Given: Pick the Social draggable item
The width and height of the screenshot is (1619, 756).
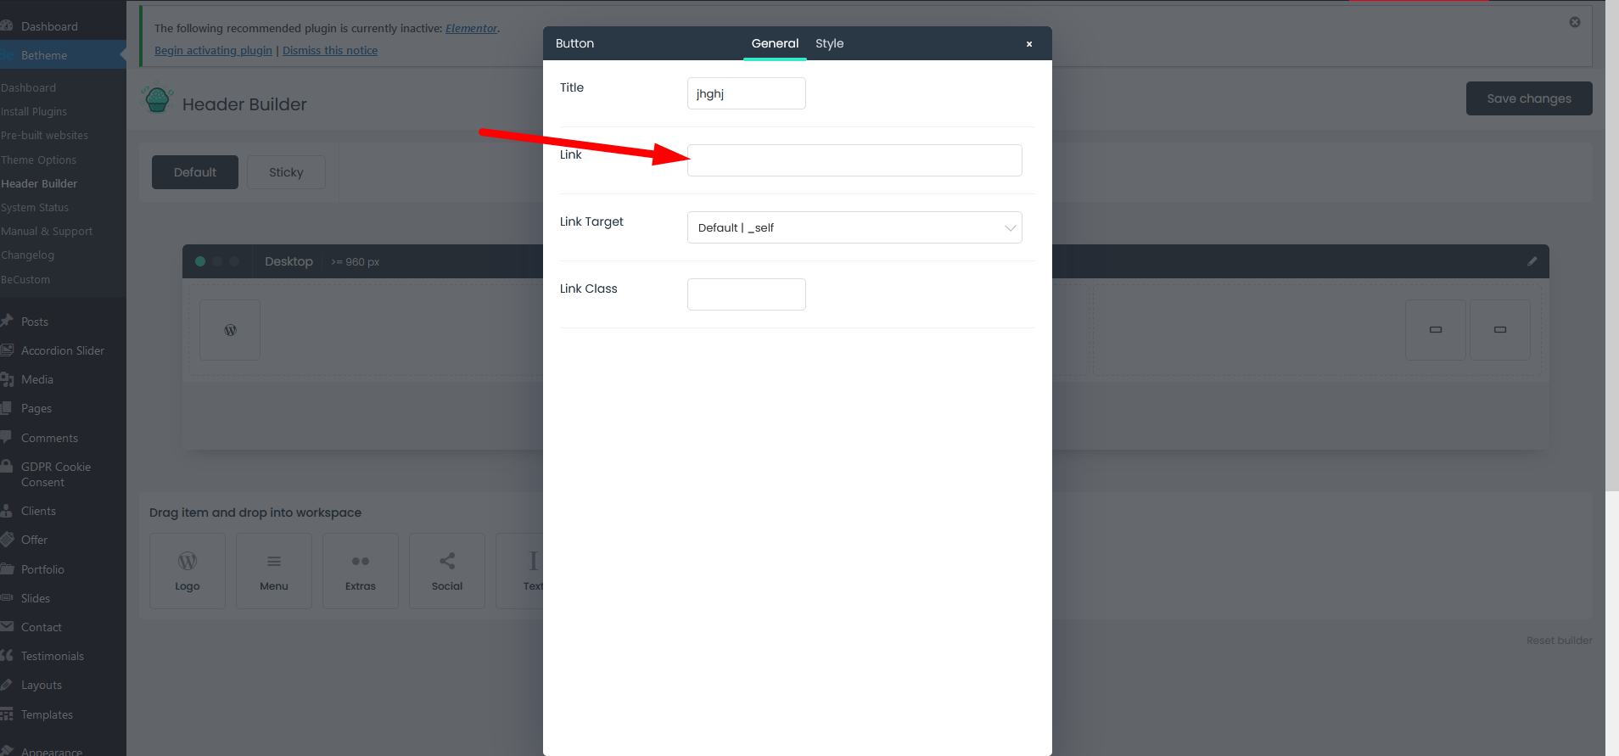Looking at the screenshot, I should pos(447,571).
